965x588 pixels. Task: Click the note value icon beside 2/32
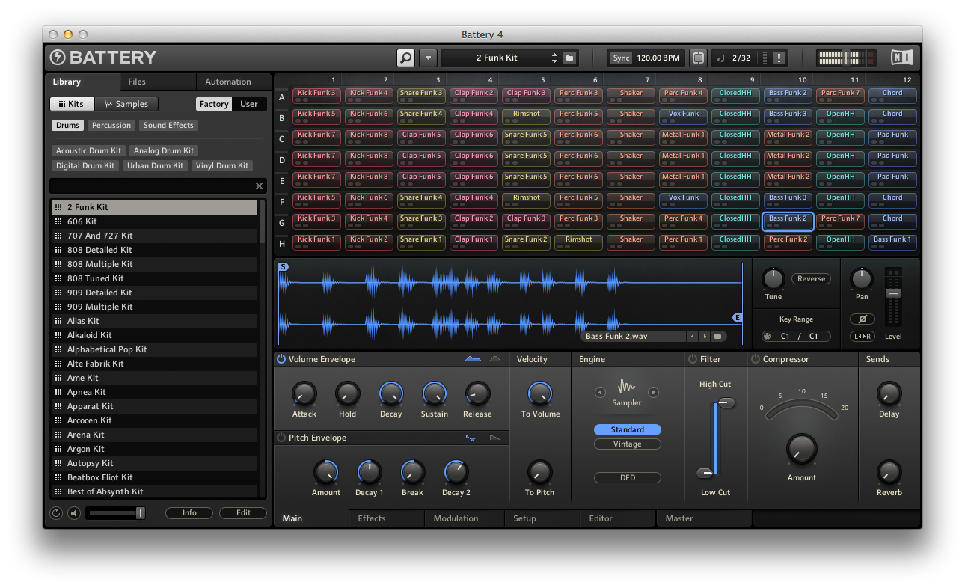720,58
